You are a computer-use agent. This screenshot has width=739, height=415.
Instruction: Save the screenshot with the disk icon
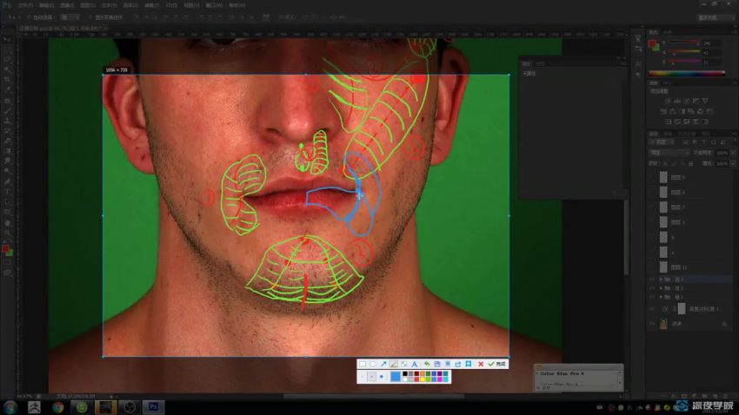pos(437,364)
